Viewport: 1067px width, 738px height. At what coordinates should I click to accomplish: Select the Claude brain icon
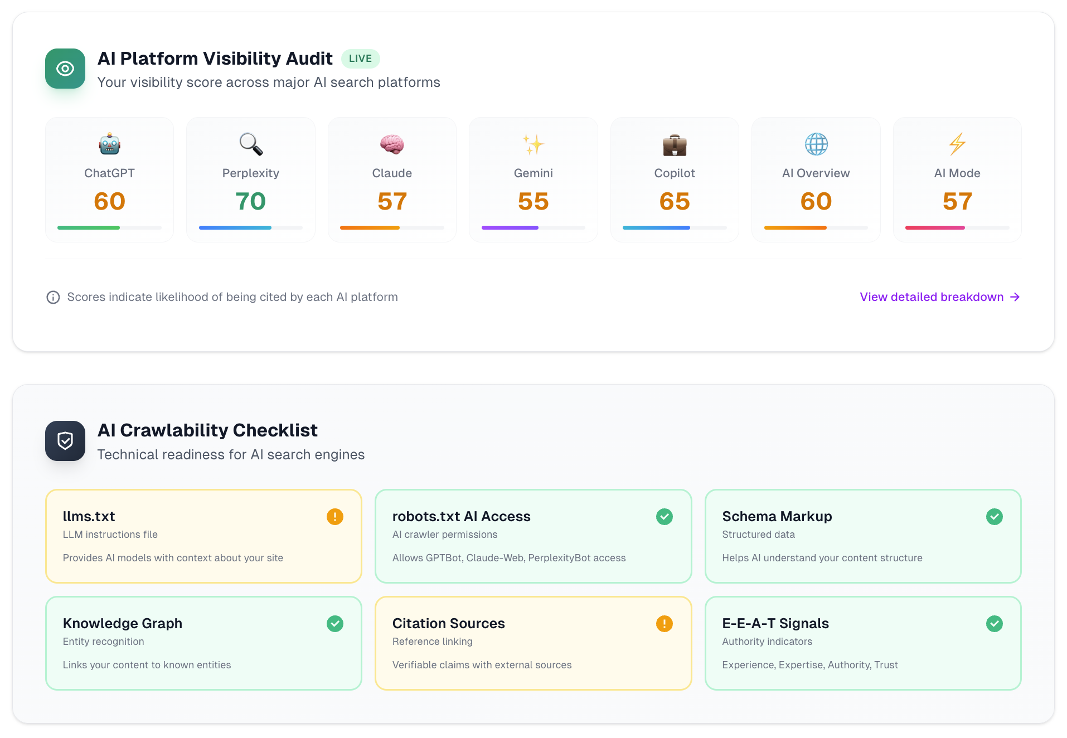point(392,143)
